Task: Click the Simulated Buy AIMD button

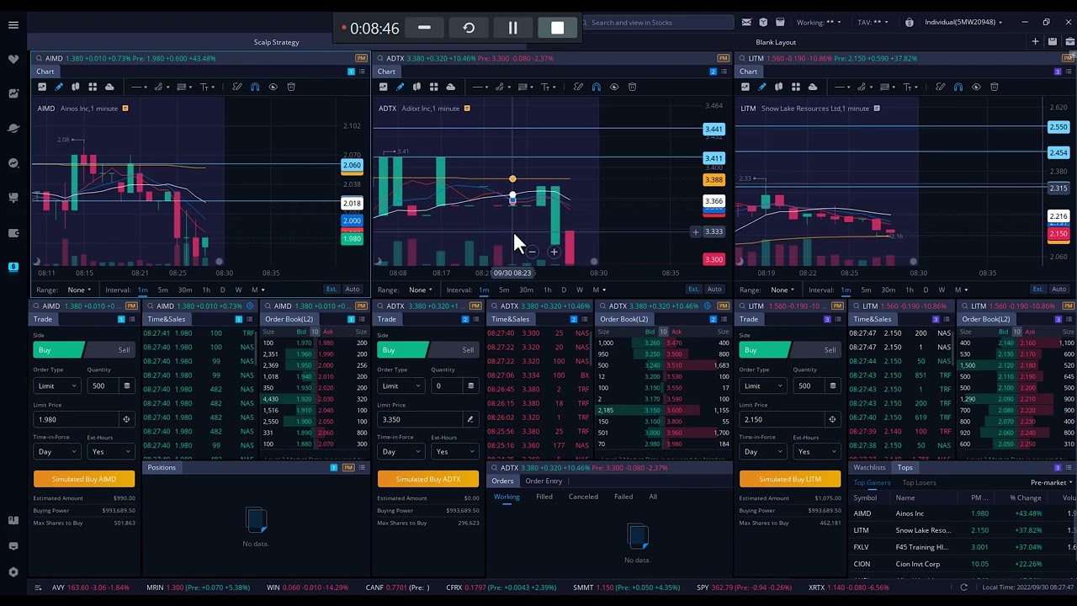Action: 84,479
